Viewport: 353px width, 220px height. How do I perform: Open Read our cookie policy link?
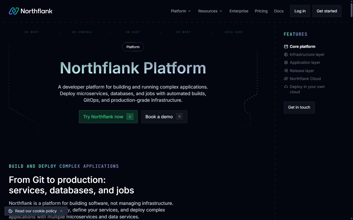click(x=36, y=211)
